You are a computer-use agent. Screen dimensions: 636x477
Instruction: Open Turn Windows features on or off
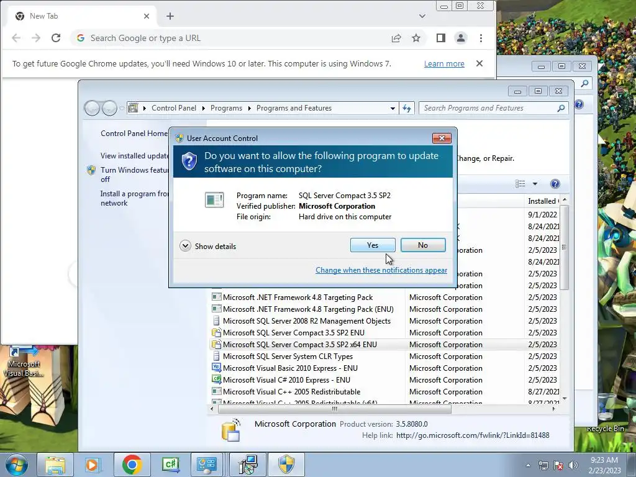tap(134, 175)
